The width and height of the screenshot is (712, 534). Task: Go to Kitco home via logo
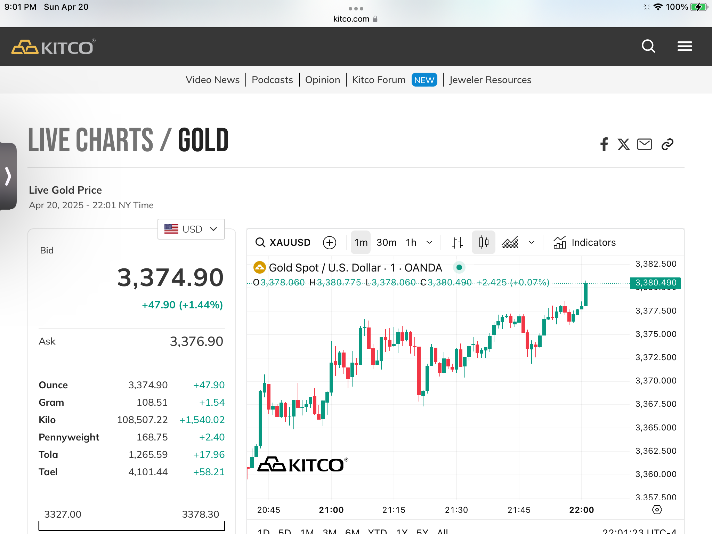tap(53, 47)
